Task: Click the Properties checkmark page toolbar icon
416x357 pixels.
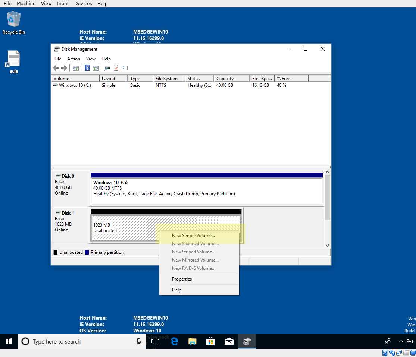Action: point(116,68)
